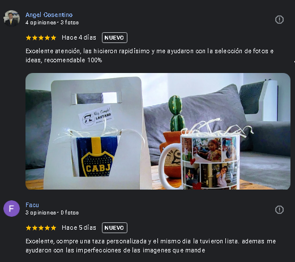Report Angel Cosentino's review via the alert icon
The image size is (295, 262).
pyautogui.click(x=279, y=20)
